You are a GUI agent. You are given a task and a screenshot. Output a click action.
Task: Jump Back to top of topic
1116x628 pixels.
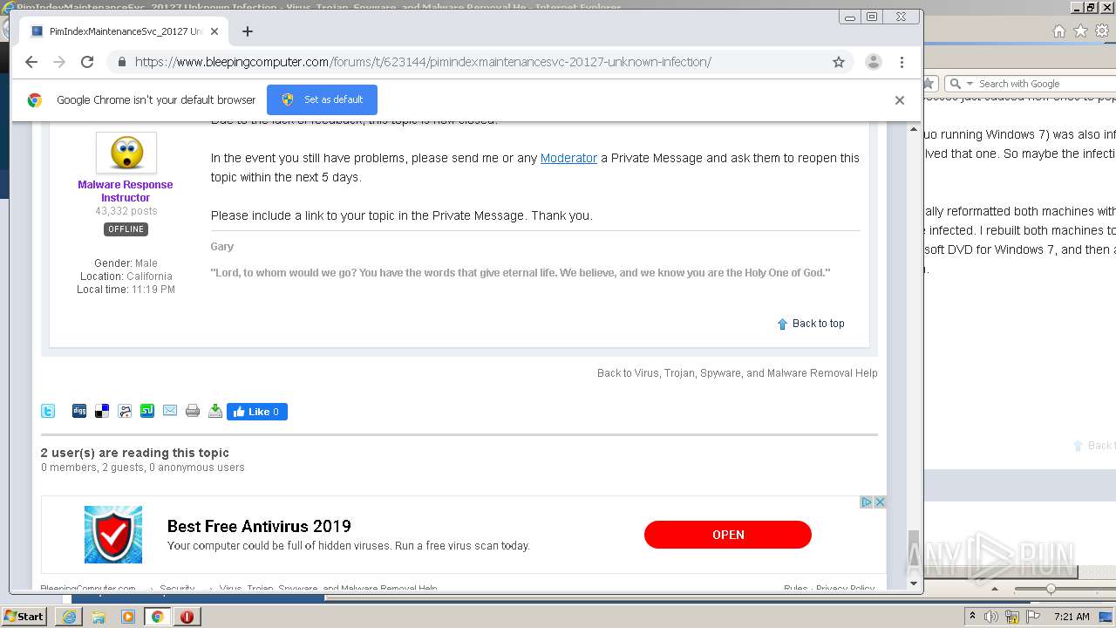tap(811, 324)
